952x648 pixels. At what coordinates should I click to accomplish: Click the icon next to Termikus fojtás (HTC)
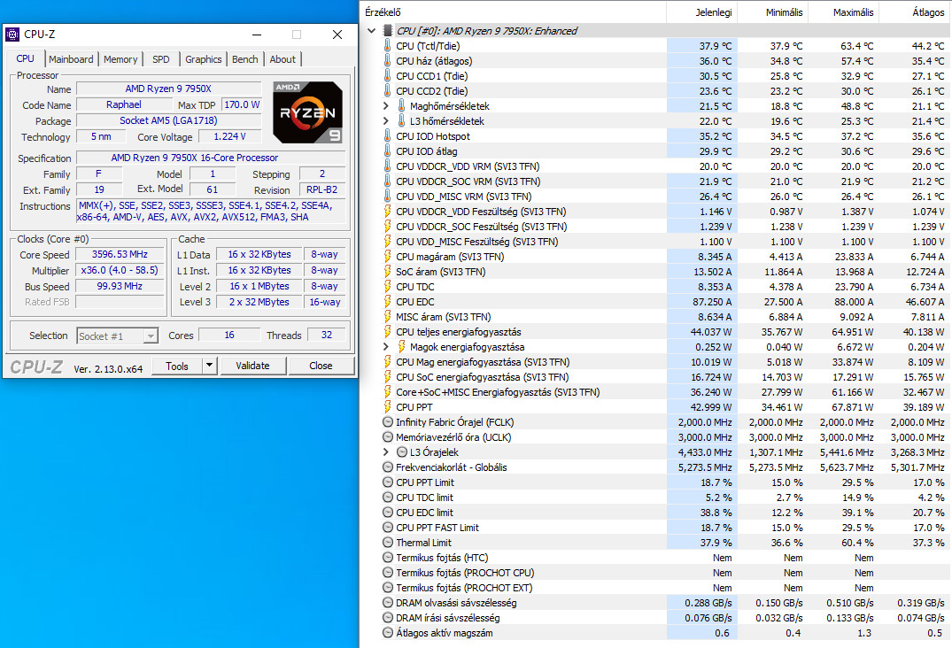[387, 558]
